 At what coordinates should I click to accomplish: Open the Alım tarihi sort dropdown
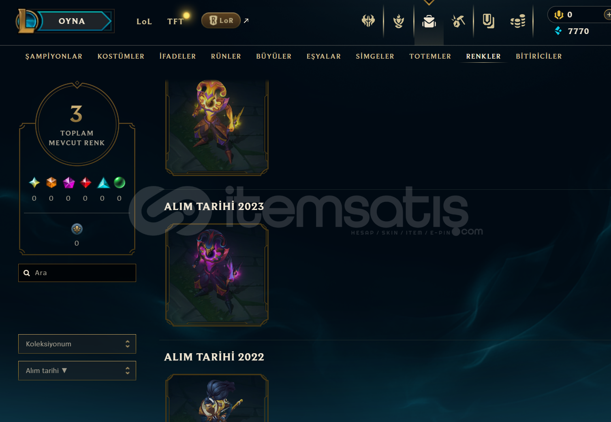77,371
